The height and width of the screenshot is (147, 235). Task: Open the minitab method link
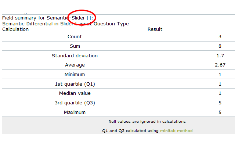[x=176, y=130]
